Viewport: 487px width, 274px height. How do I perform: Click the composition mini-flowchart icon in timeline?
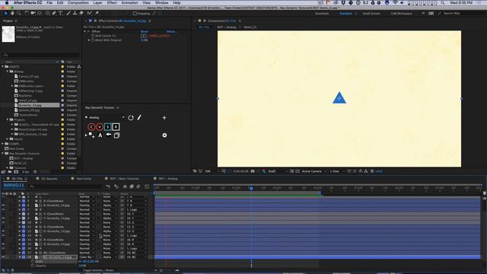pos(108,186)
